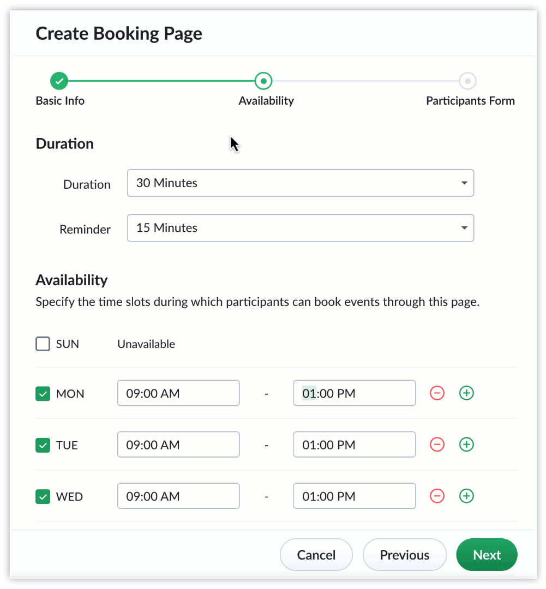The width and height of the screenshot is (546, 589).
Task: Click the Cancel button
Action: (316, 555)
